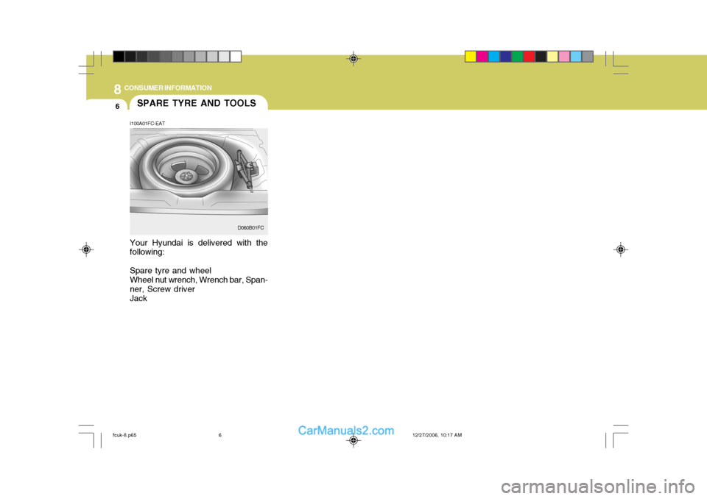
Task: Select the code "I100A01FC-EAT" above the image
Action: tap(147, 123)
